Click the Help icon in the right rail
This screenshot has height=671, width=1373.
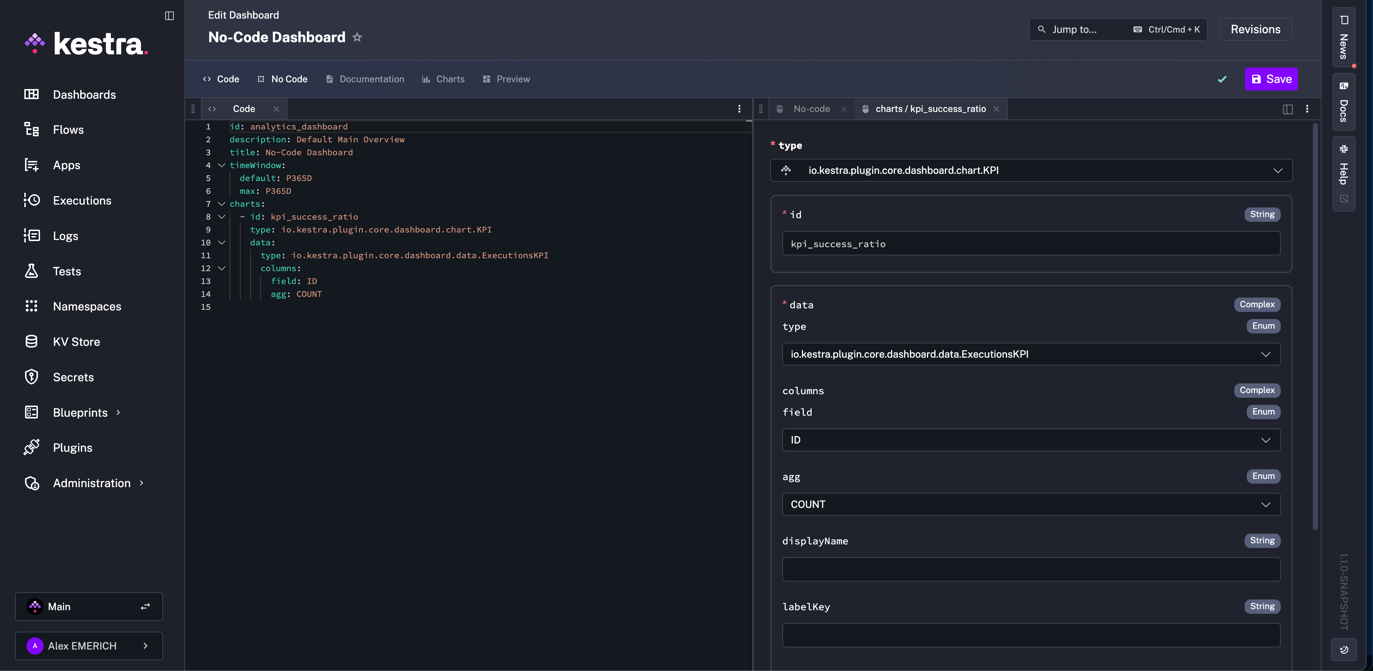tap(1344, 165)
